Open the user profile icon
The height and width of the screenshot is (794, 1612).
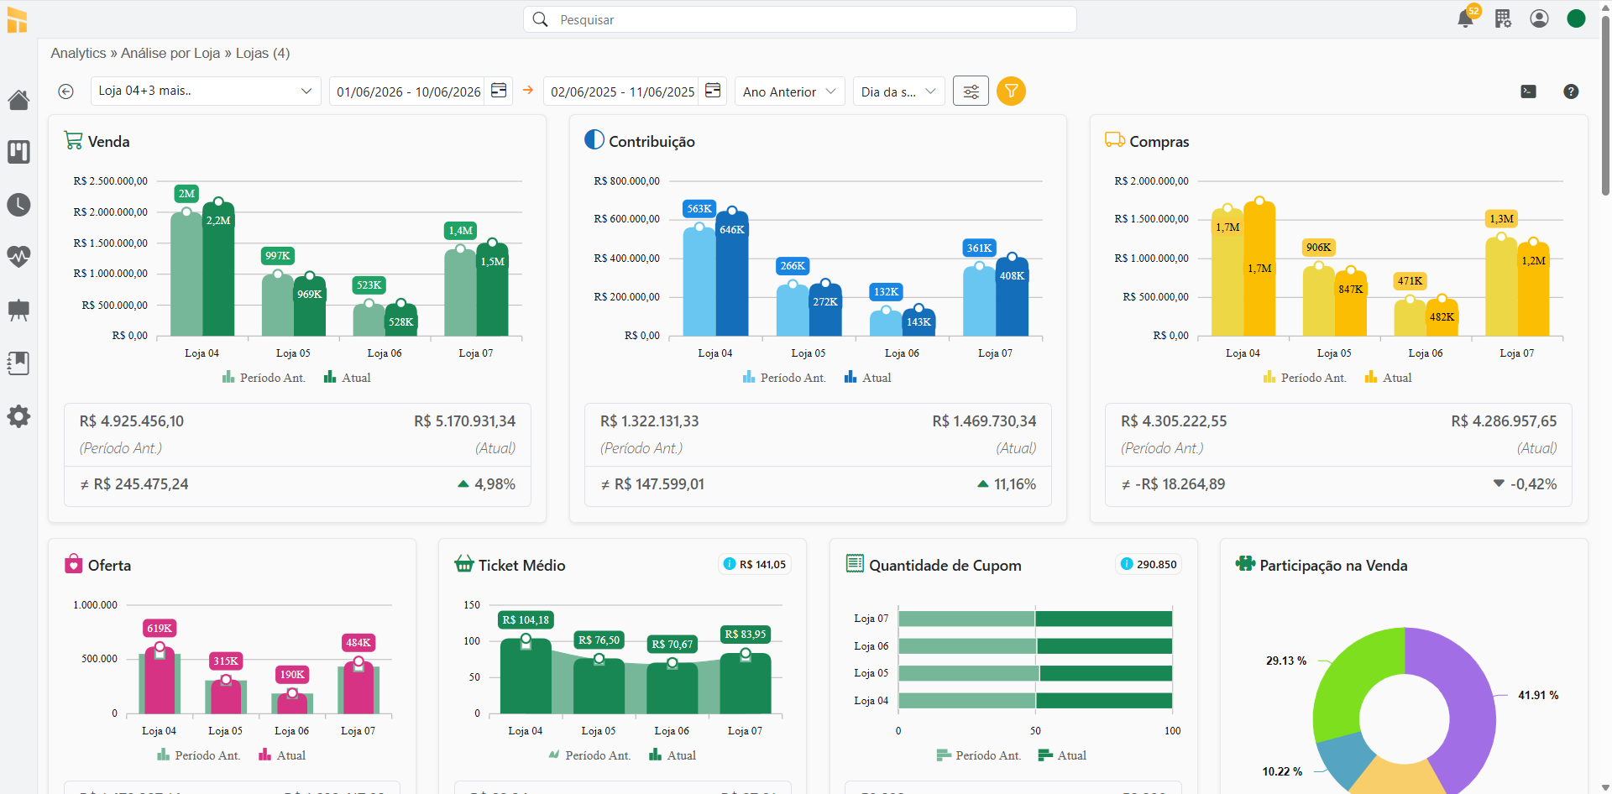point(1539,18)
